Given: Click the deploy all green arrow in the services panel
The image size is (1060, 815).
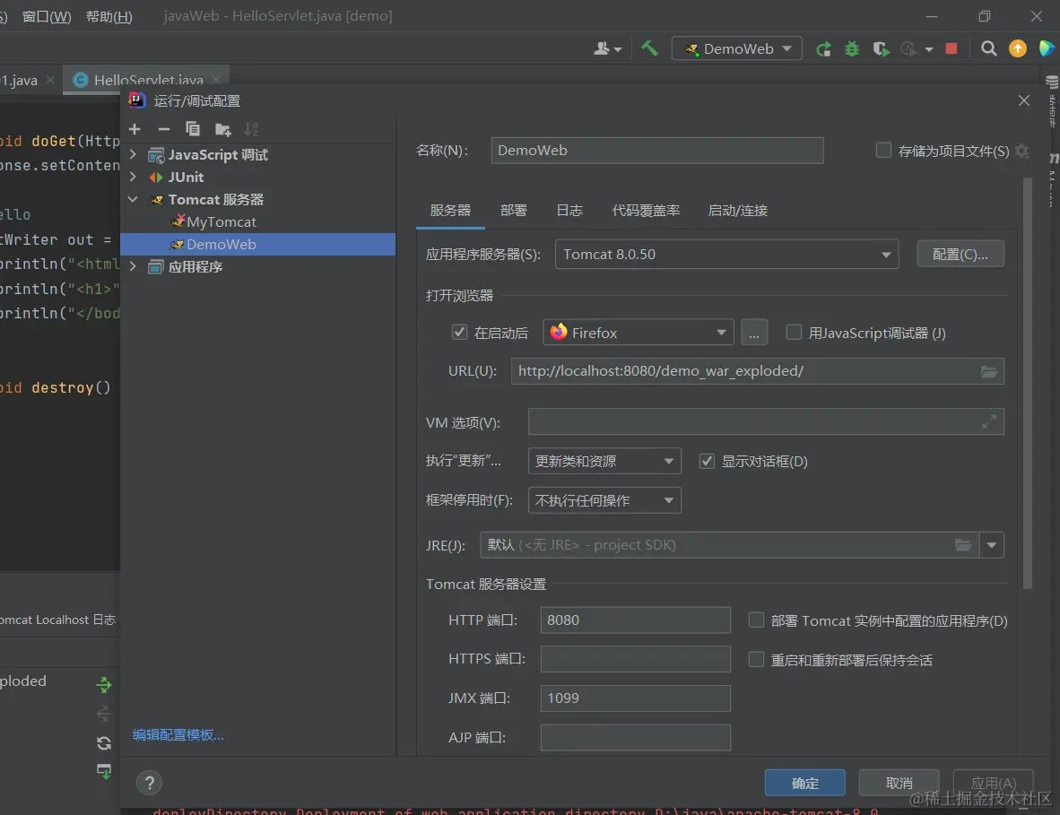Looking at the screenshot, I should click(x=104, y=685).
